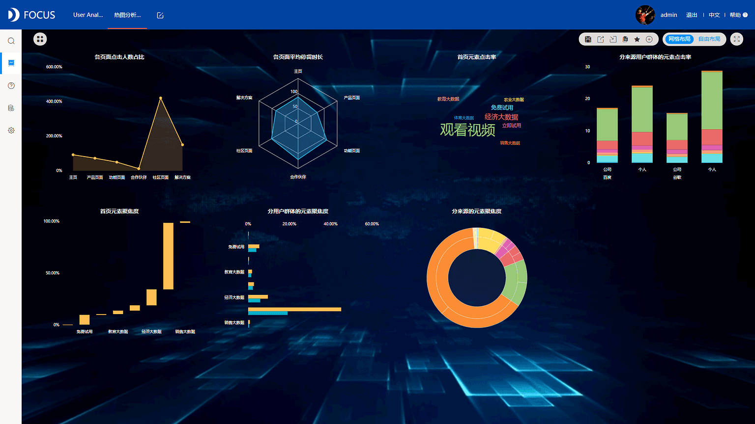Open the dashboard board icon in sidebar
The image size is (755, 424).
[11, 63]
